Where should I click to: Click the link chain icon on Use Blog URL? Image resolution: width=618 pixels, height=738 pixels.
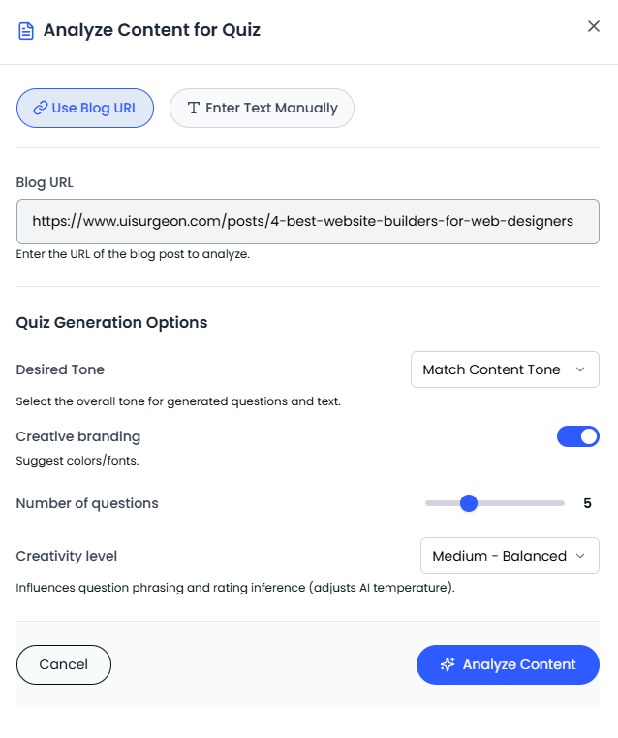[x=40, y=108]
